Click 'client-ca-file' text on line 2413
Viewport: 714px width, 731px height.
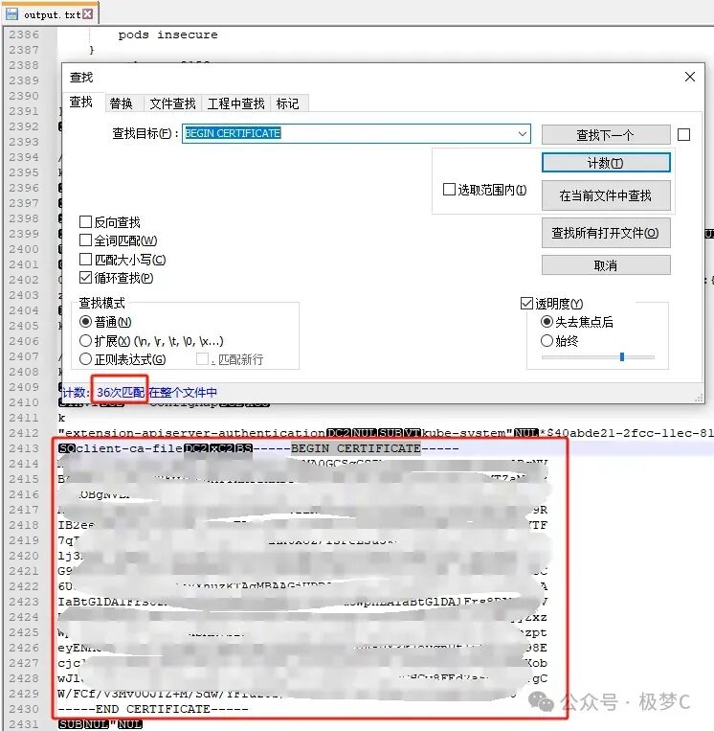[129, 448]
